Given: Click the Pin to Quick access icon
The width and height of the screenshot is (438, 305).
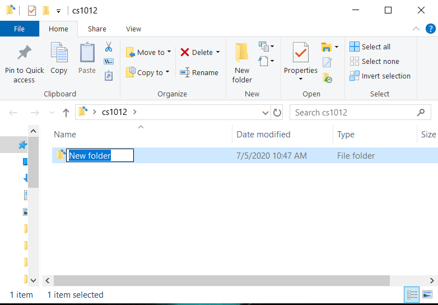Looking at the screenshot, I should coord(24,54).
